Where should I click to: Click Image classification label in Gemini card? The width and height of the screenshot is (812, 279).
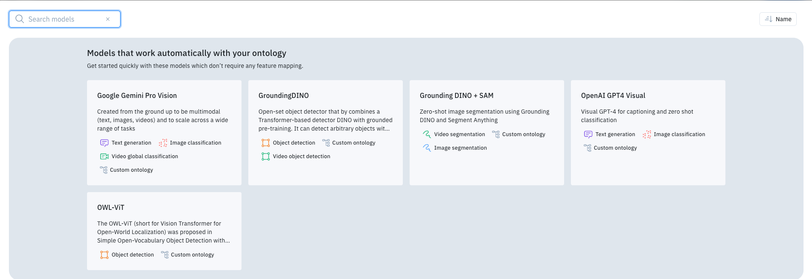[195, 143]
